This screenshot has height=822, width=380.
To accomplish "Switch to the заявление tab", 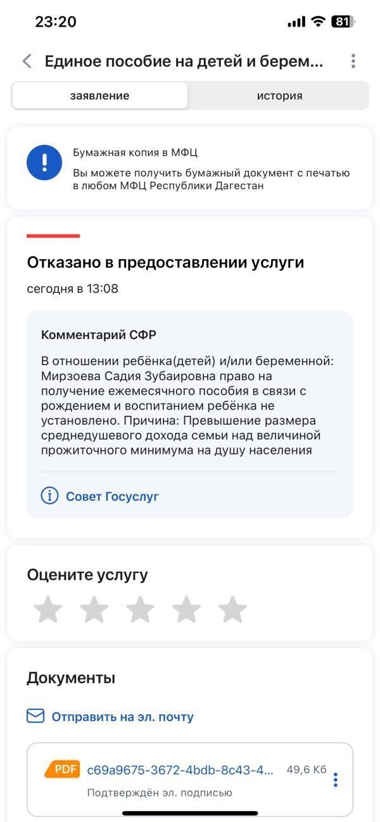I will (99, 96).
